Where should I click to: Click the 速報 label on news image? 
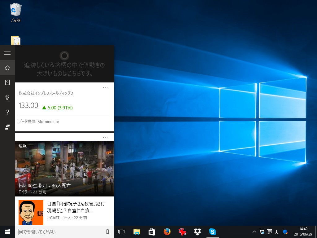(x=22, y=146)
